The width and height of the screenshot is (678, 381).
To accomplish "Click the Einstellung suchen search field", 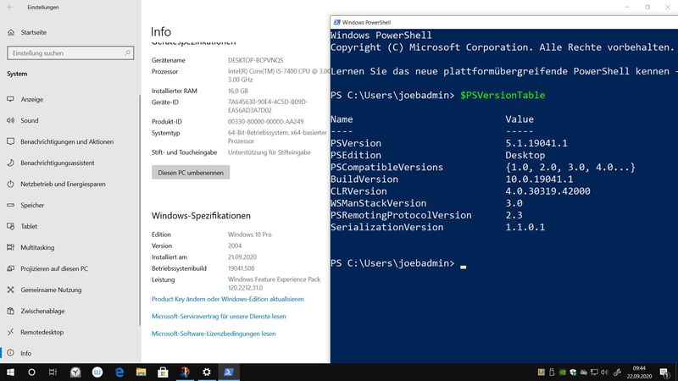I will point(70,53).
